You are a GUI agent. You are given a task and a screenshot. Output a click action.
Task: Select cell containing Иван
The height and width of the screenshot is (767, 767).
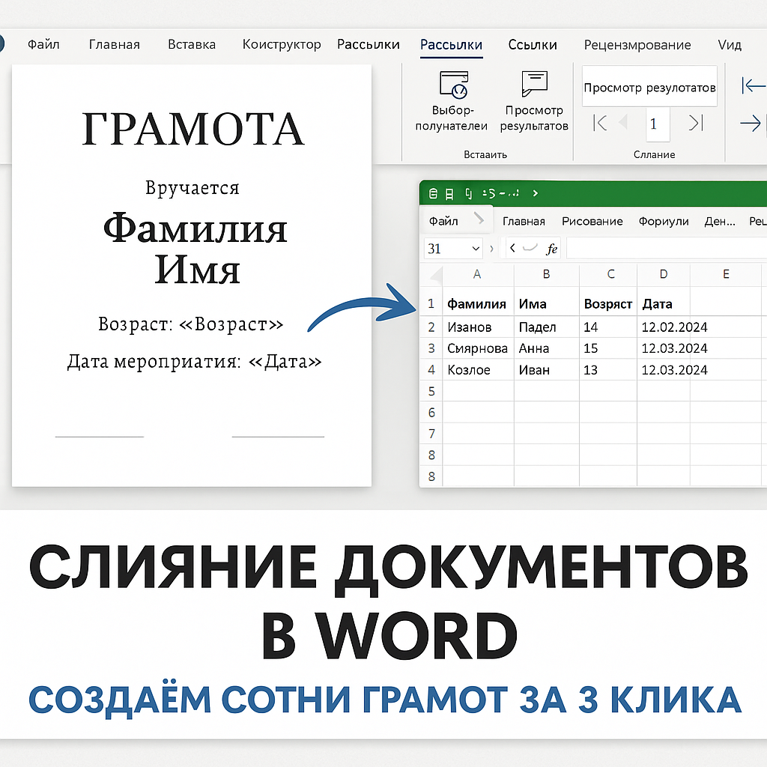547,370
